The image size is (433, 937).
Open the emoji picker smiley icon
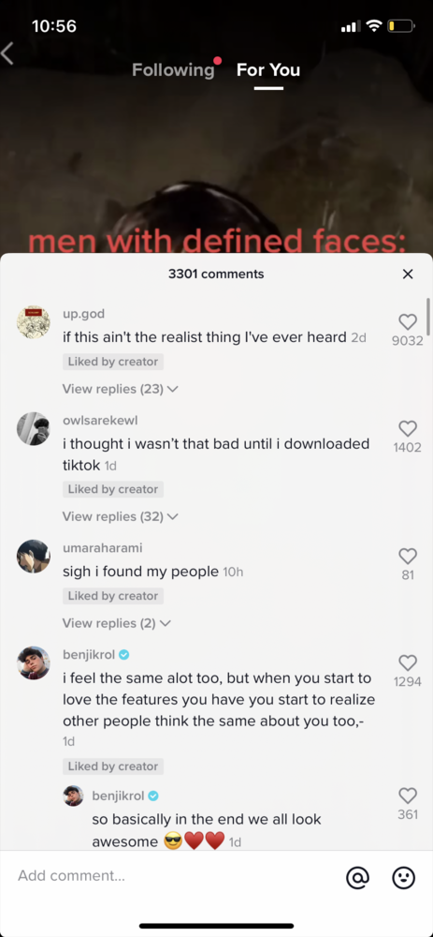(x=403, y=877)
